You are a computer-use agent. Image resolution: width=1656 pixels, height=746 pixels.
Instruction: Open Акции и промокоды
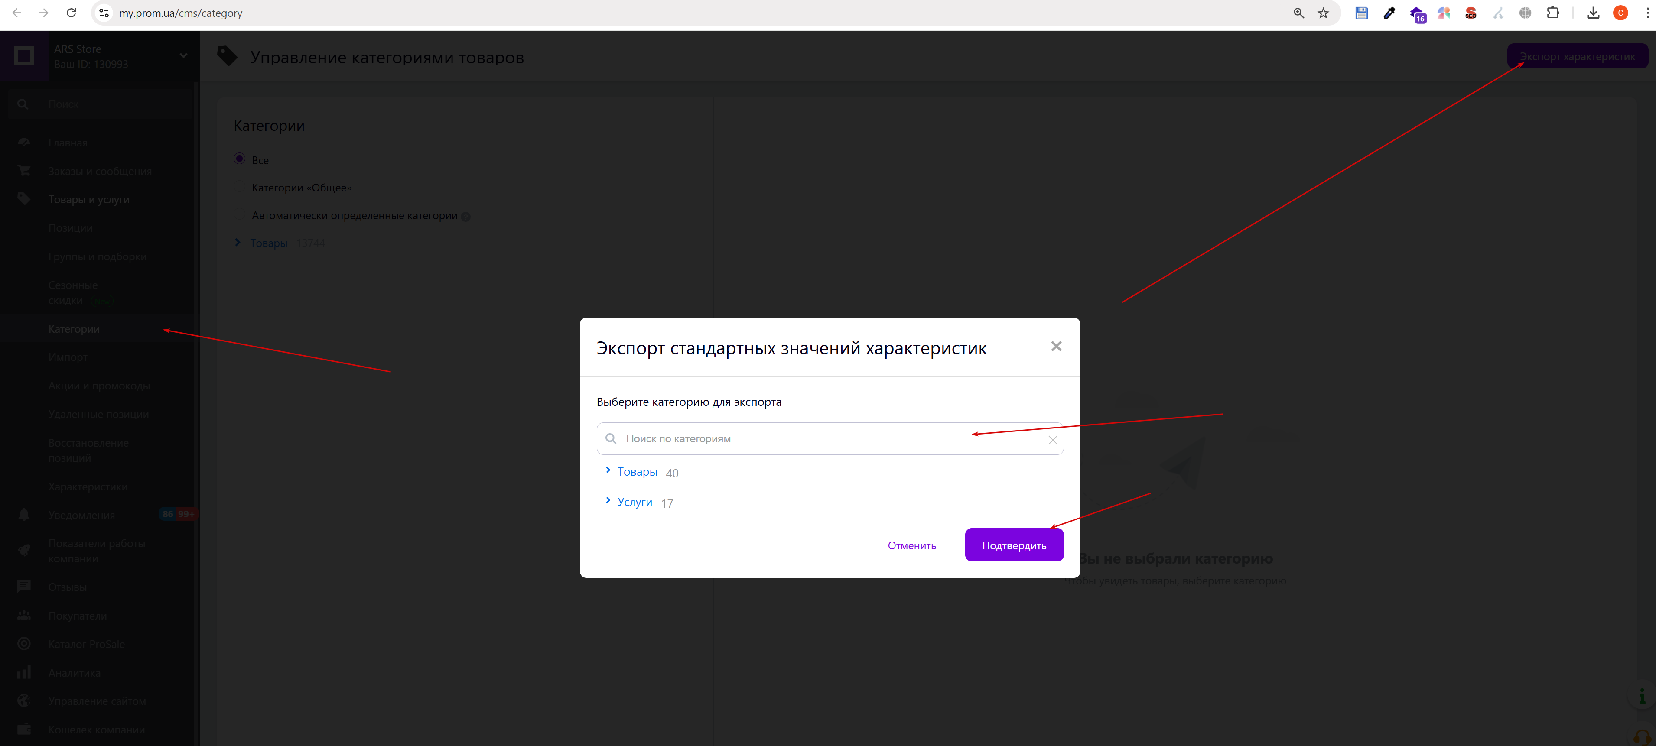pyautogui.click(x=99, y=386)
